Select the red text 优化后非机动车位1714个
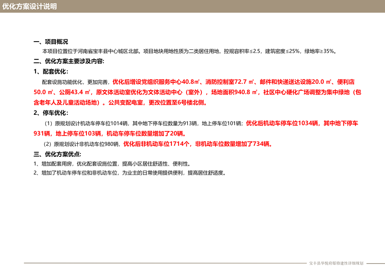This screenshot has height=272, width=385. pyautogui.click(x=156, y=144)
